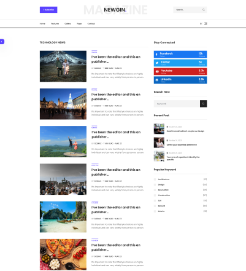Click the NEWGIN logo

click(115, 10)
